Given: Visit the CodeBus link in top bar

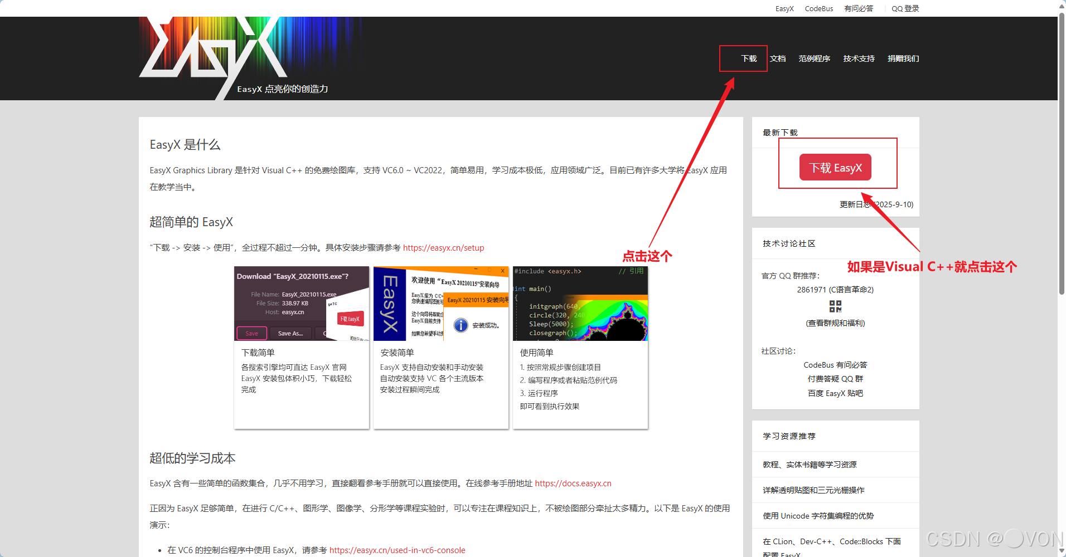Looking at the screenshot, I should pyautogui.click(x=819, y=8).
